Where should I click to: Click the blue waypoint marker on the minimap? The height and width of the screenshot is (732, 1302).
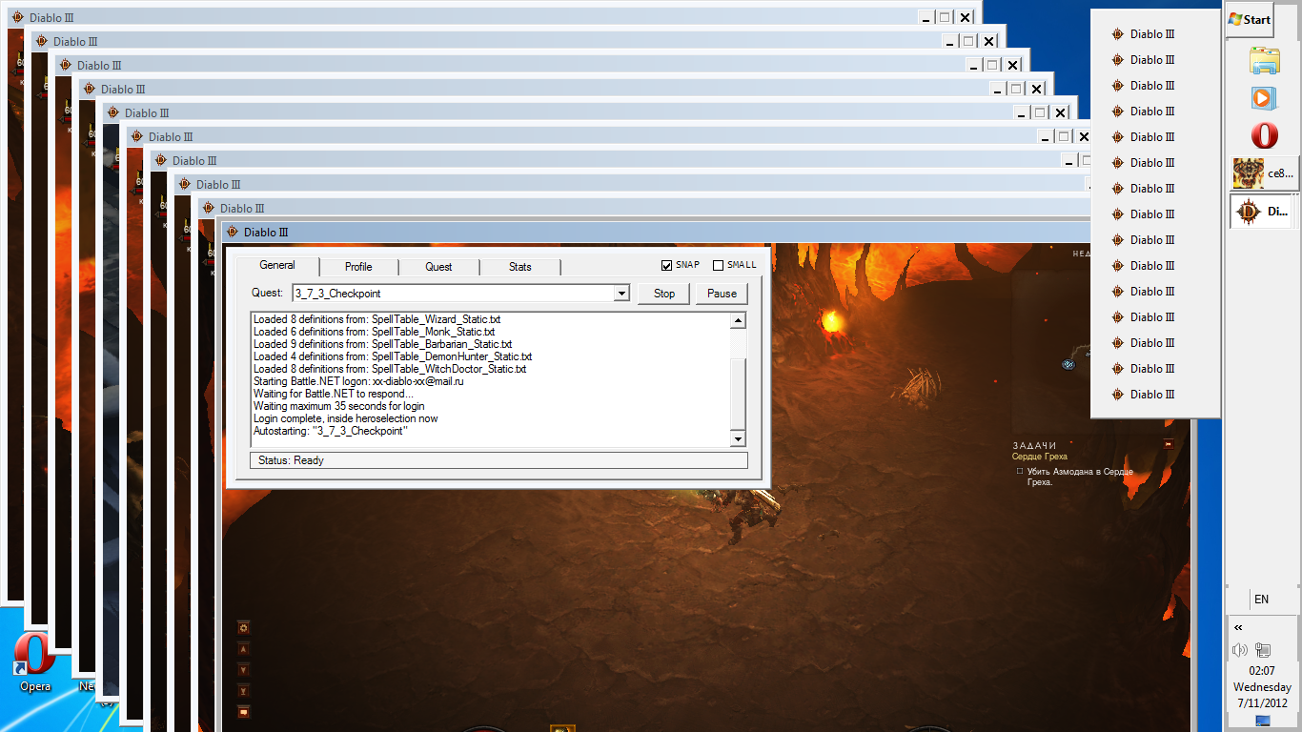tap(1068, 364)
